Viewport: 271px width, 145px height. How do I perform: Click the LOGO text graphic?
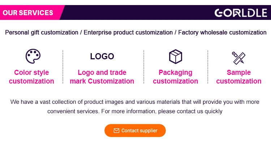[x=102, y=56]
